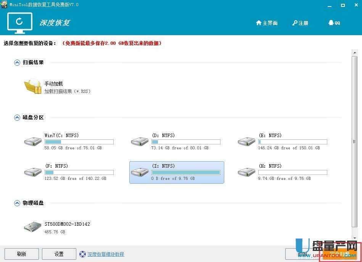Collapse the 磁盘分区 section
The image size is (362, 262).
click(x=17, y=117)
